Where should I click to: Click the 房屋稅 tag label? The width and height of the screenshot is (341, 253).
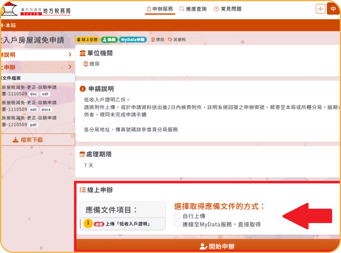click(x=177, y=40)
